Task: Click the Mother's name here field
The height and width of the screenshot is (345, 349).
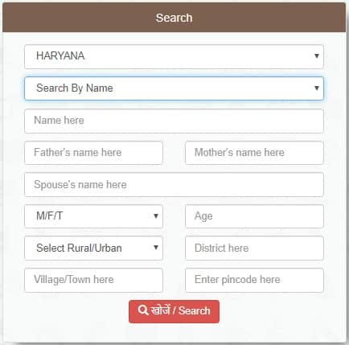Action: coord(254,153)
